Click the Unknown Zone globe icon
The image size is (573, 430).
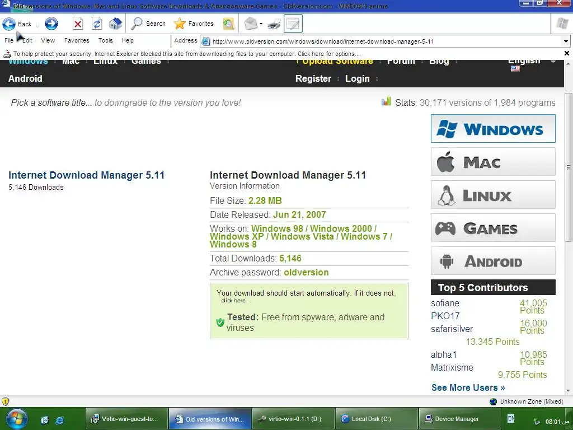(x=493, y=401)
